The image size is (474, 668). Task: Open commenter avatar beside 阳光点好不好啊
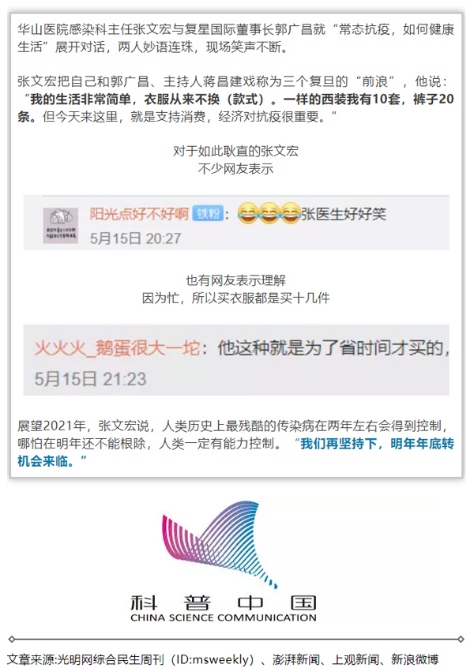pyautogui.click(x=61, y=226)
